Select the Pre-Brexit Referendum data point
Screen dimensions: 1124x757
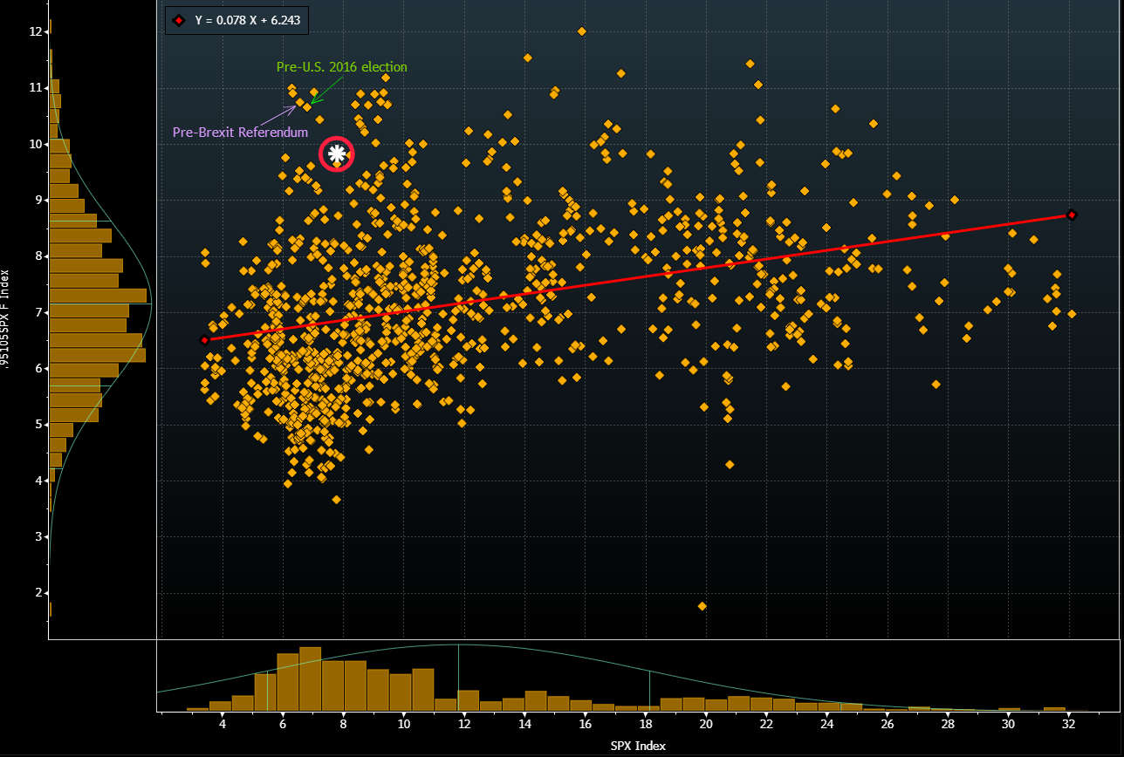pyautogui.click(x=299, y=103)
